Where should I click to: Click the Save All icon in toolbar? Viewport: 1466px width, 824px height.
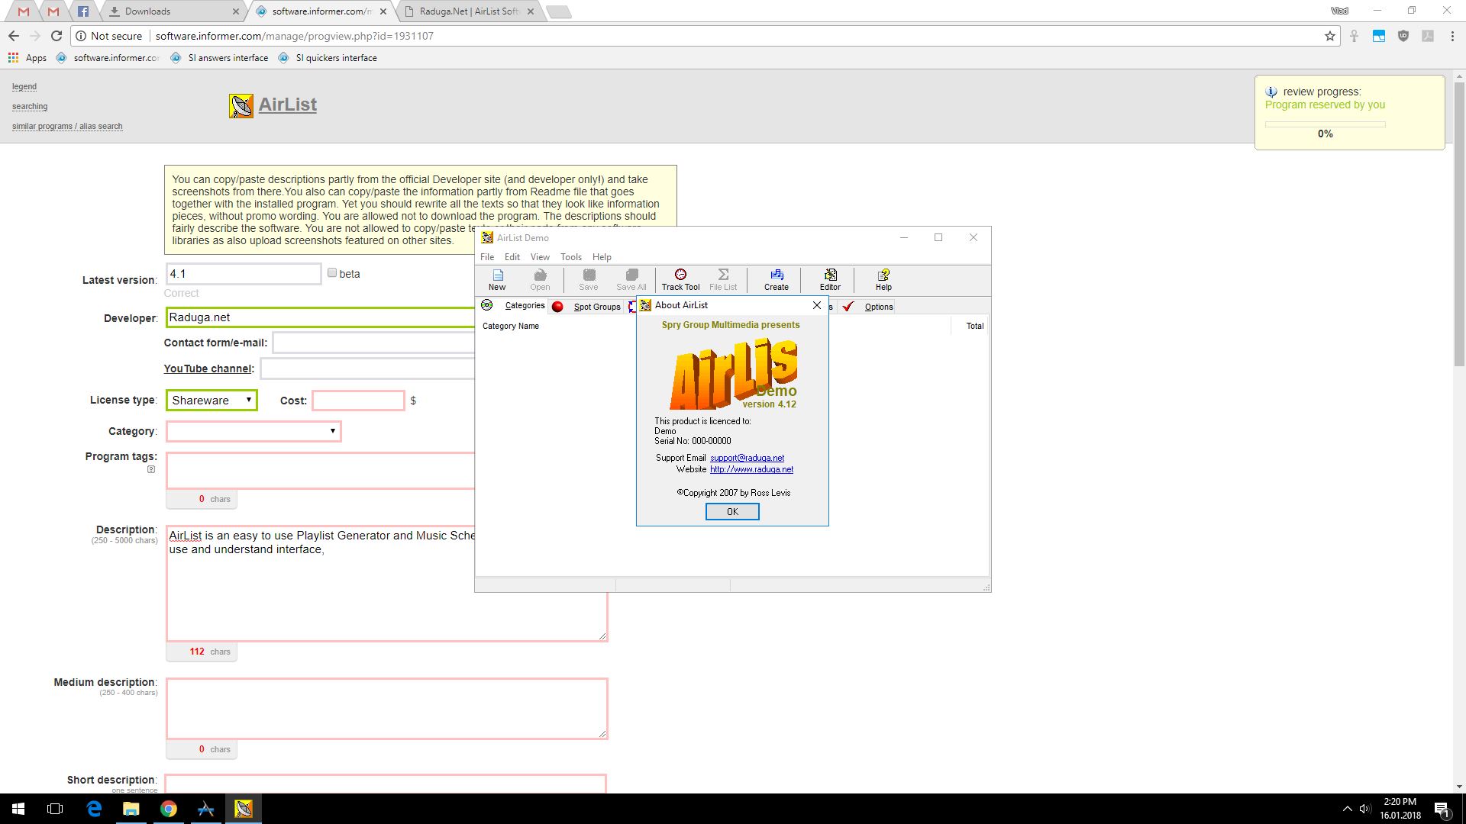coord(631,278)
